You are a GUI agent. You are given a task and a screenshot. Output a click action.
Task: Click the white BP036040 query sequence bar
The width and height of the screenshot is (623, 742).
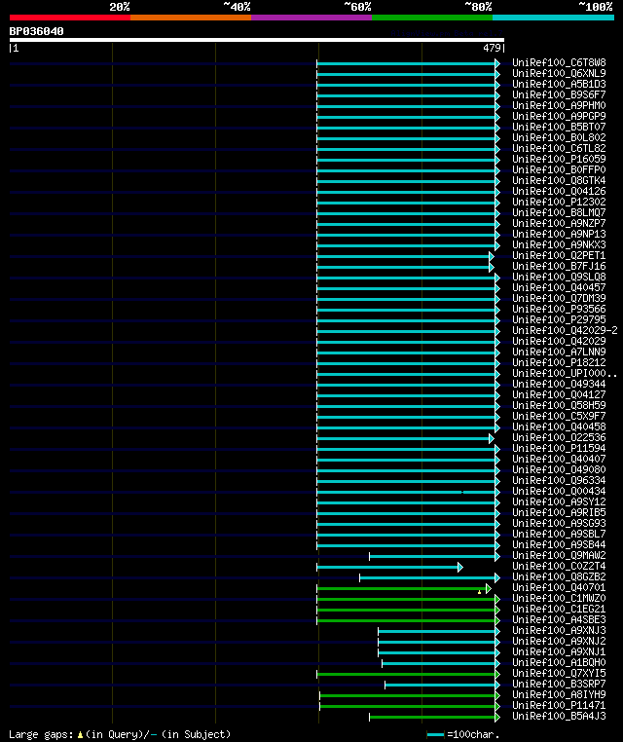coord(257,40)
